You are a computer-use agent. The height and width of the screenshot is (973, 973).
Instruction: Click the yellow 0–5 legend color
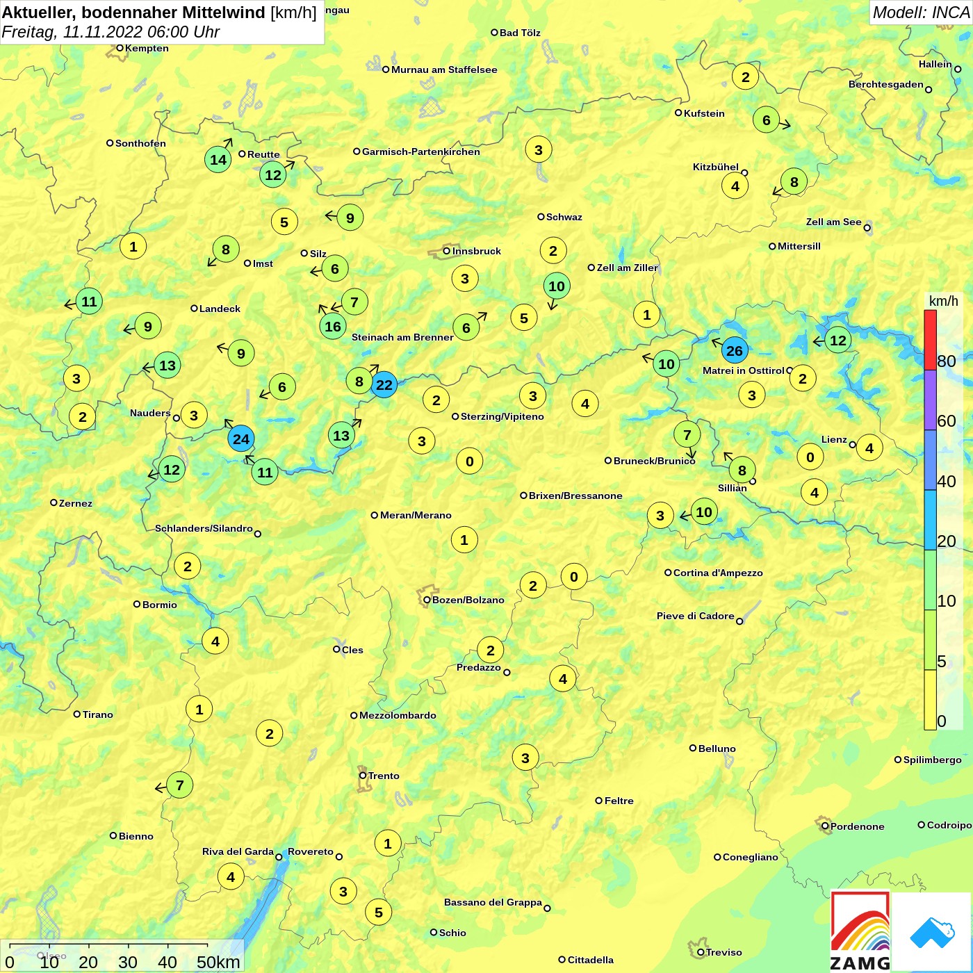930,700
